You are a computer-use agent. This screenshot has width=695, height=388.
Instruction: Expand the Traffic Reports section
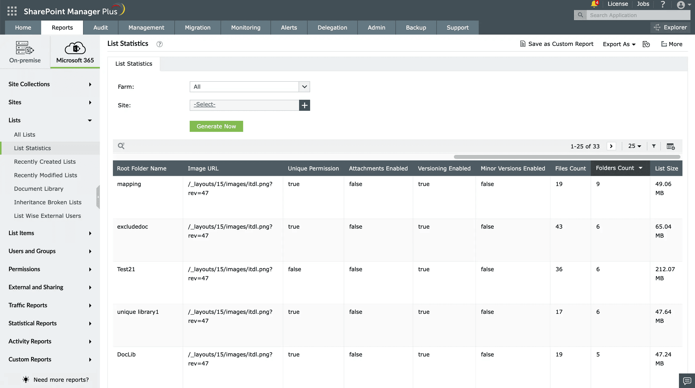[50, 305]
